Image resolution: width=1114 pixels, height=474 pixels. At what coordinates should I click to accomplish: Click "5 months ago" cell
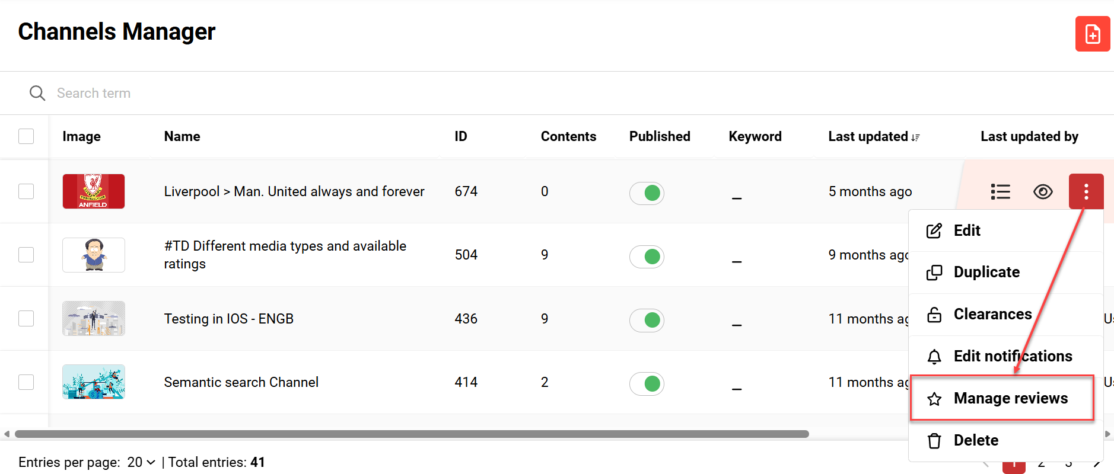click(x=870, y=191)
